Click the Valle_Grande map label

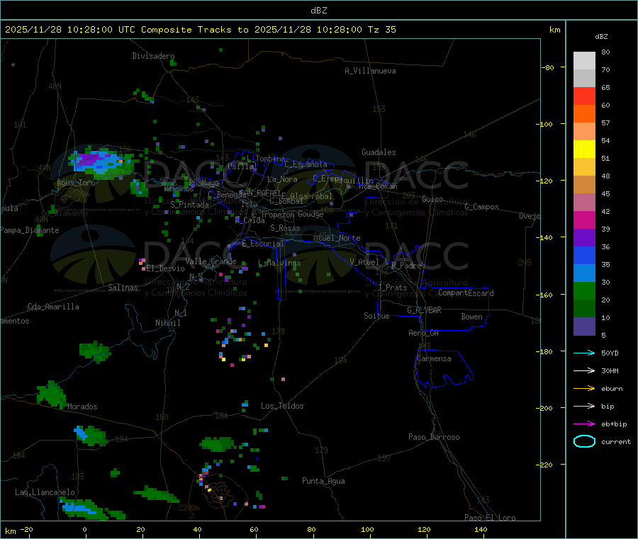click(x=211, y=261)
